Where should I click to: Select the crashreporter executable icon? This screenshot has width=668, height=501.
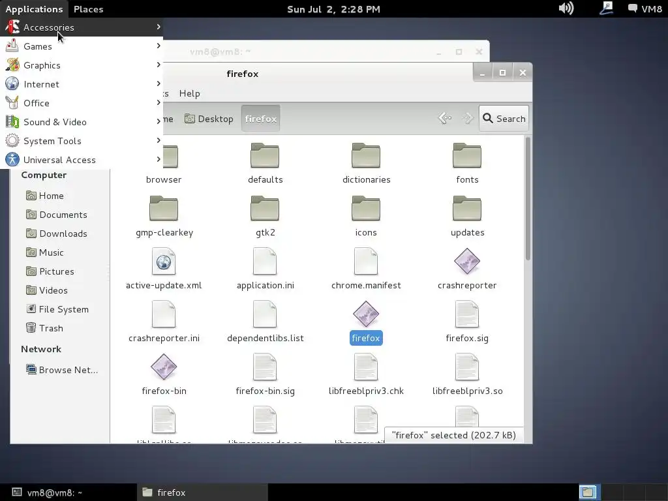[467, 261]
